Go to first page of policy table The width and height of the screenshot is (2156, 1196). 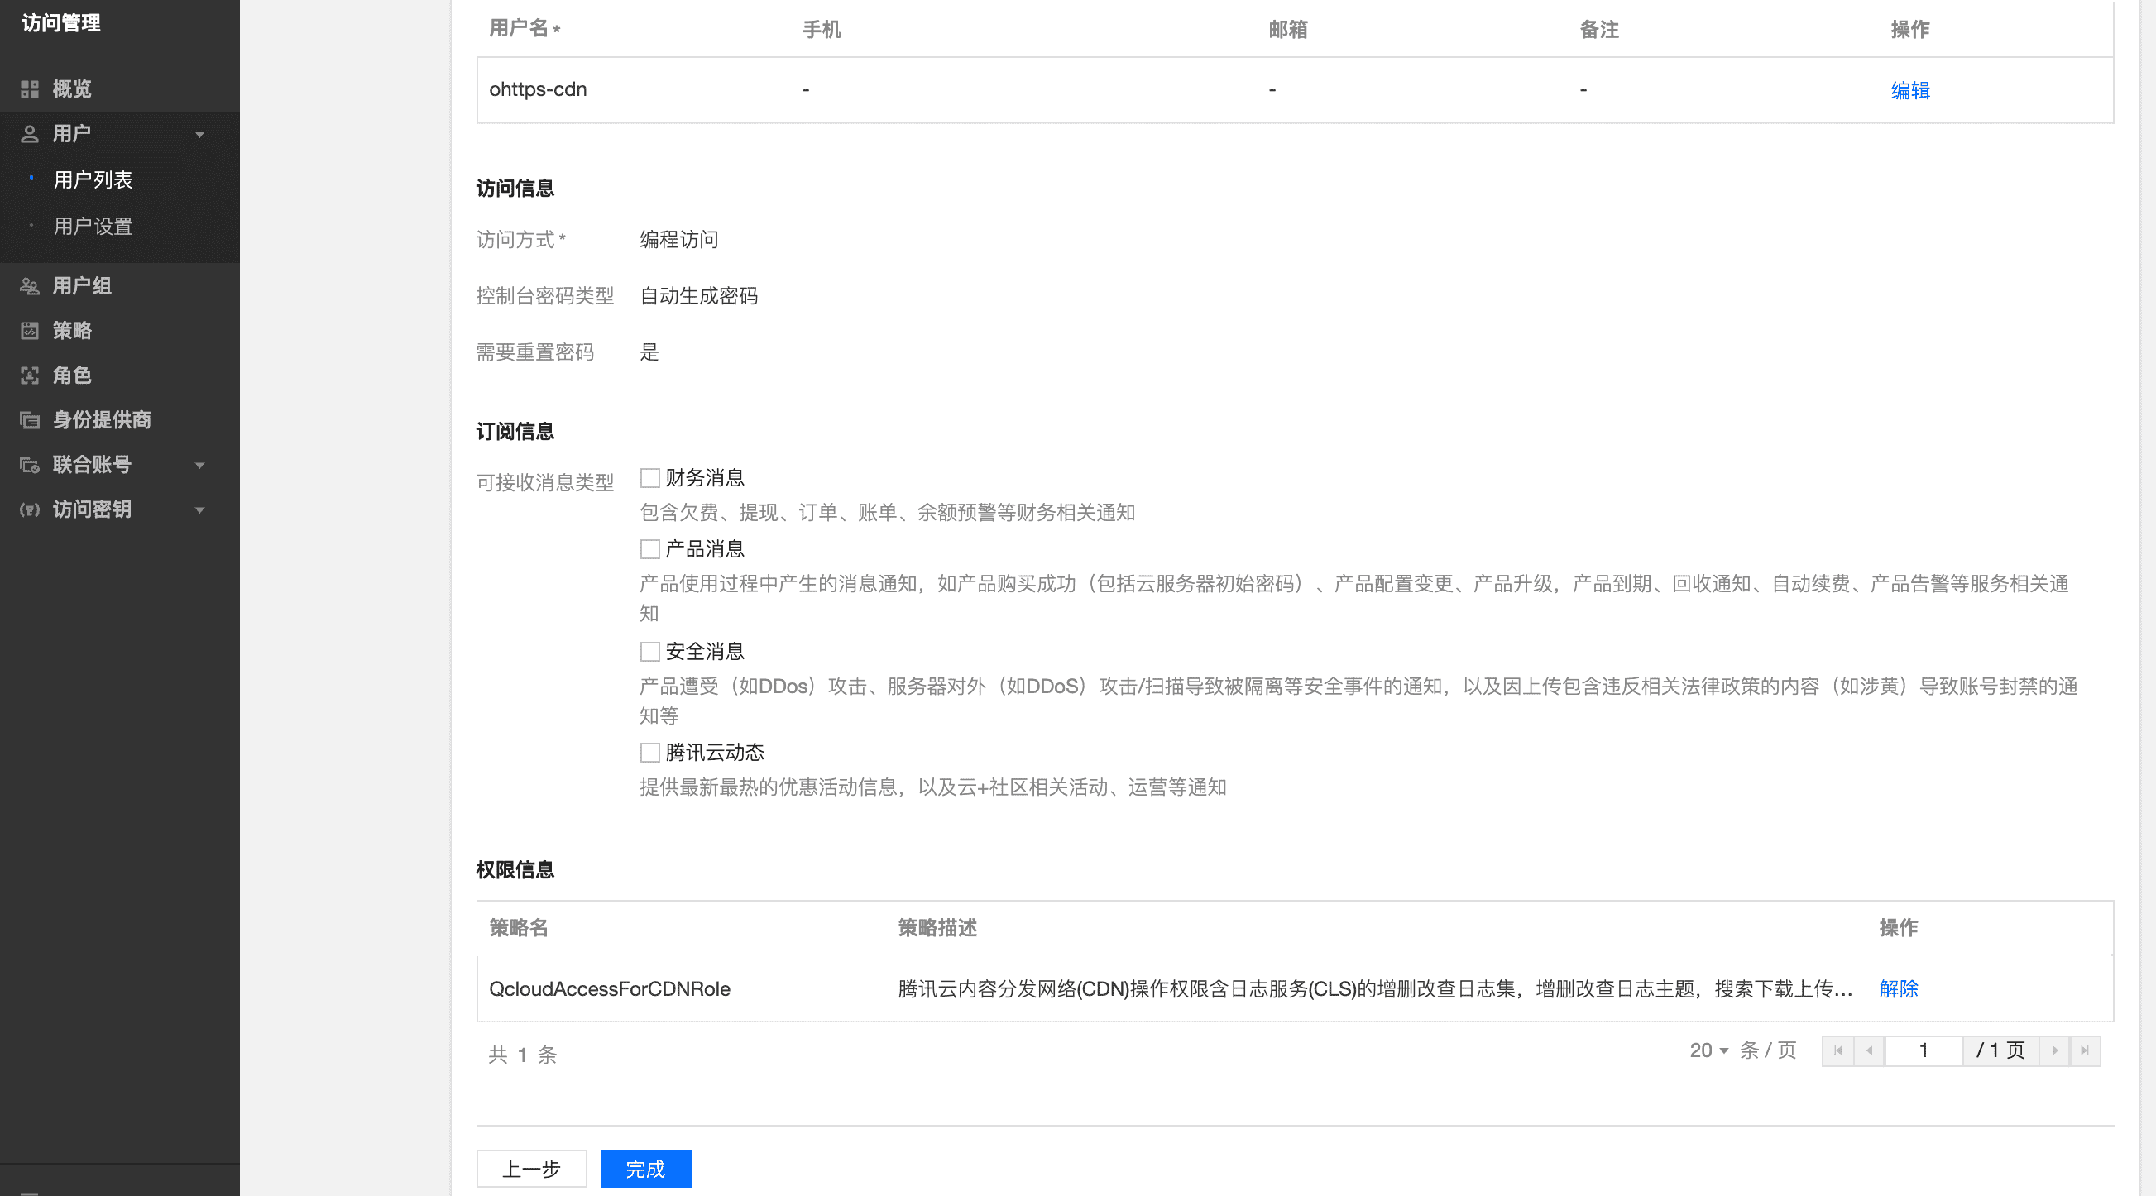coord(1838,1050)
